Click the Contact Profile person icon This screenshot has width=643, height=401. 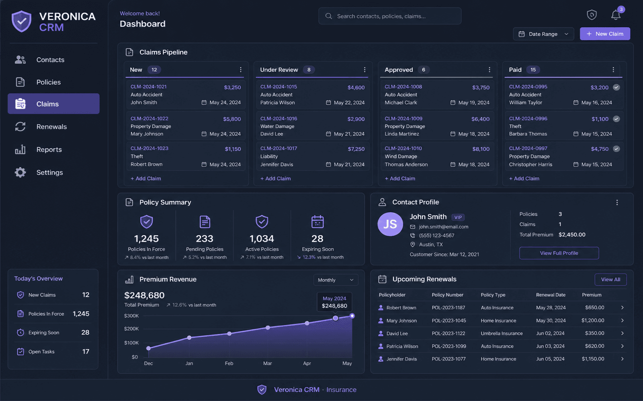coord(382,202)
